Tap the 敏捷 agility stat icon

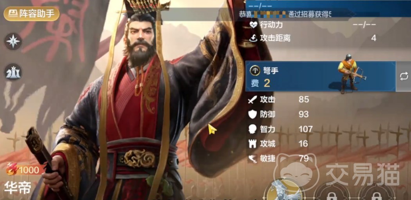(x=253, y=158)
